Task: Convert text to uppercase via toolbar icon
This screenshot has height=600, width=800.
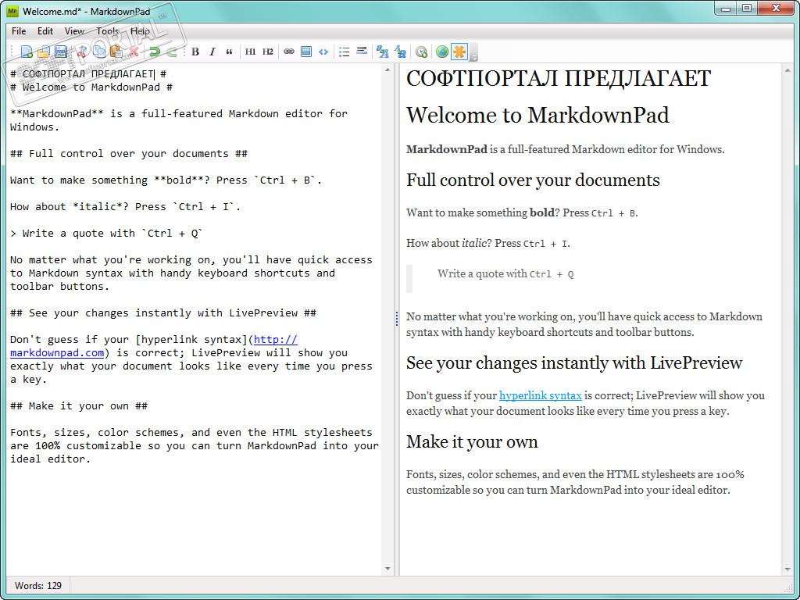Action: pyautogui.click(x=382, y=52)
